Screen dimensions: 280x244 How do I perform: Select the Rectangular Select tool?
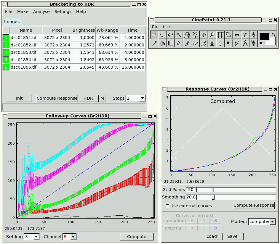(154, 35)
